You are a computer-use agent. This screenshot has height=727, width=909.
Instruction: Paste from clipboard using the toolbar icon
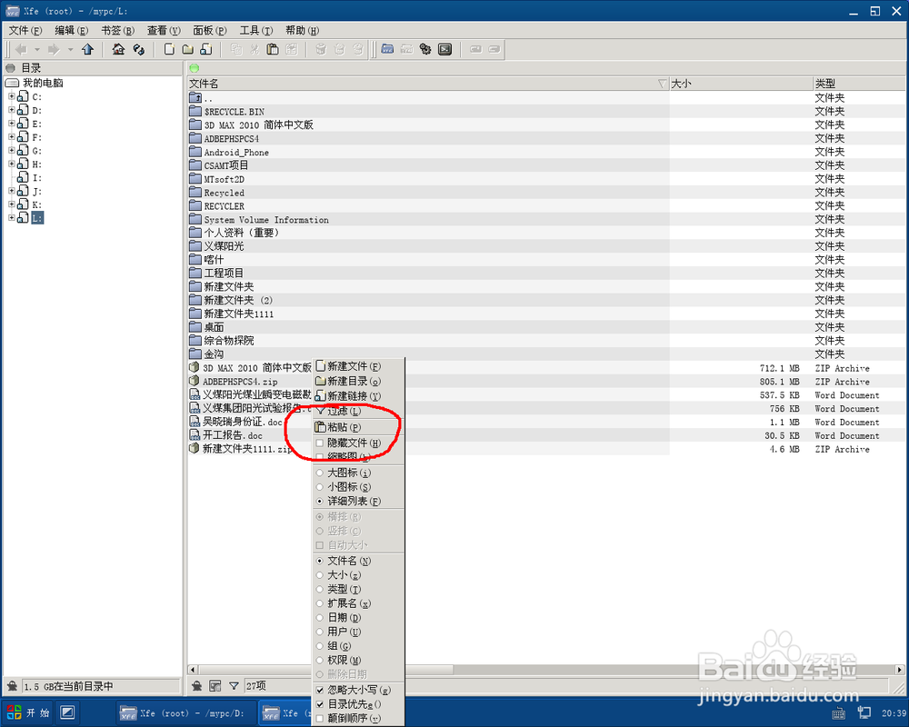[x=273, y=49]
